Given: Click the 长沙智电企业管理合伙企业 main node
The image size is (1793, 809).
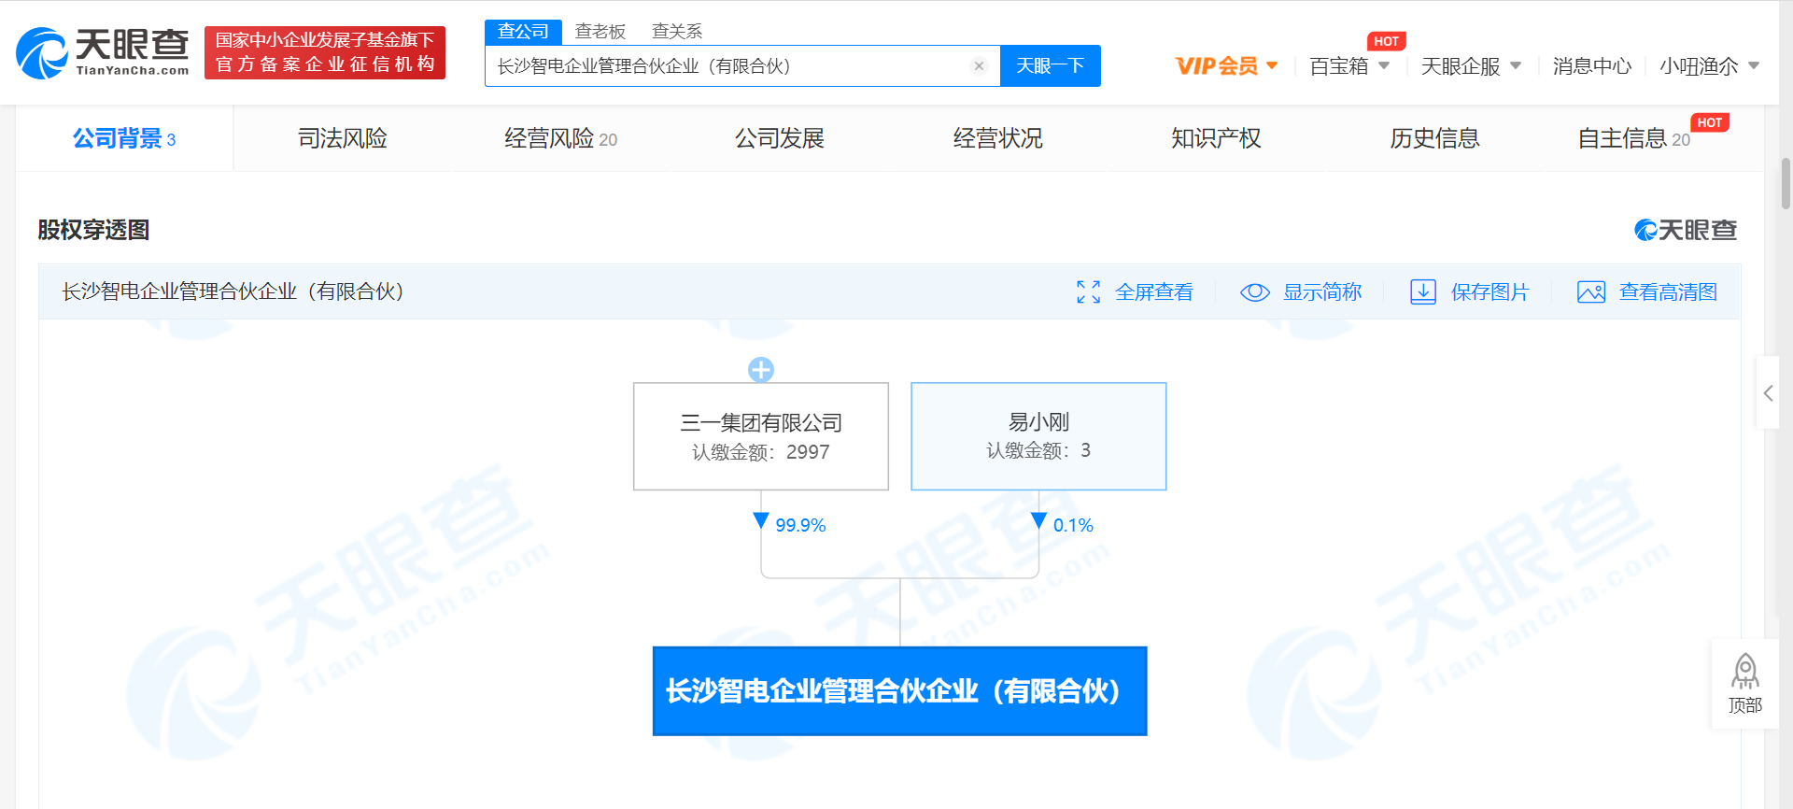Looking at the screenshot, I should (899, 691).
